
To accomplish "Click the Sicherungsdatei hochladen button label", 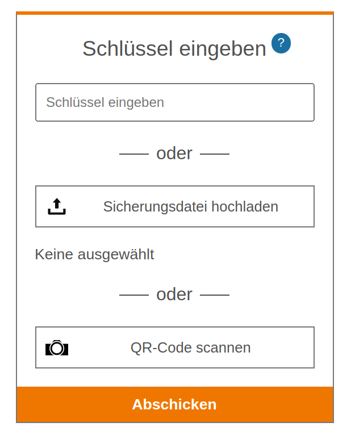I will 191,206.
